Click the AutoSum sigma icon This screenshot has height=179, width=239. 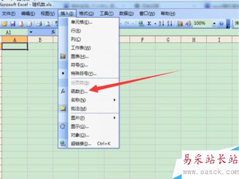pyautogui.click(x=149, y=24)
